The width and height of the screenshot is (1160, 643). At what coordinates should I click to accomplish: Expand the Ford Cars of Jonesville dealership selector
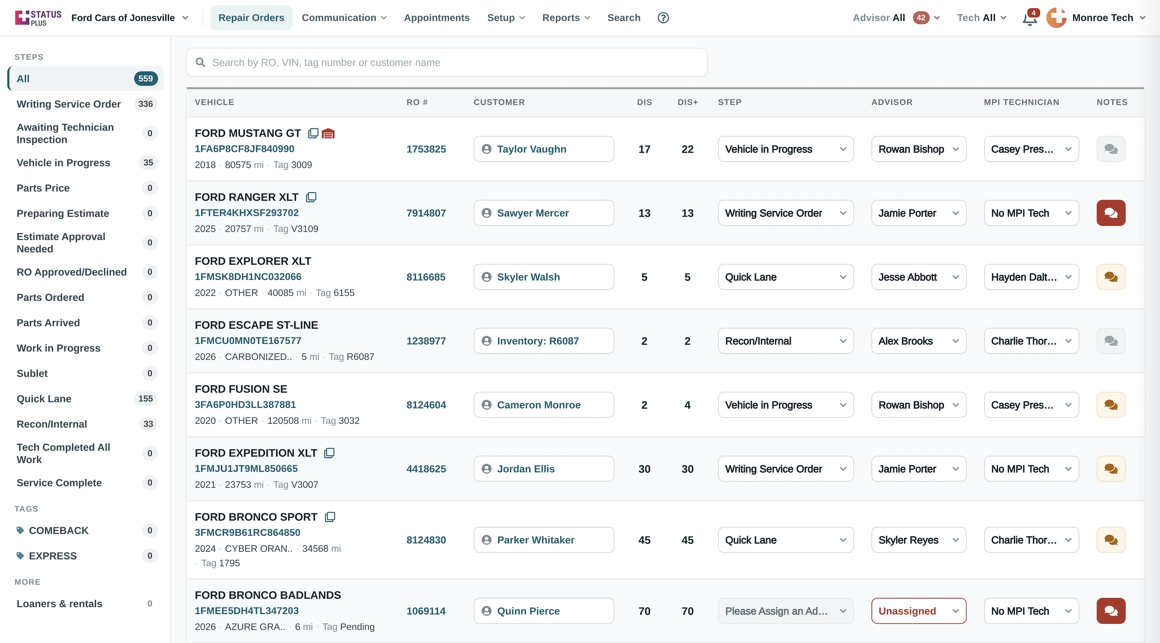pyautogui.click(x=130, y=17)
